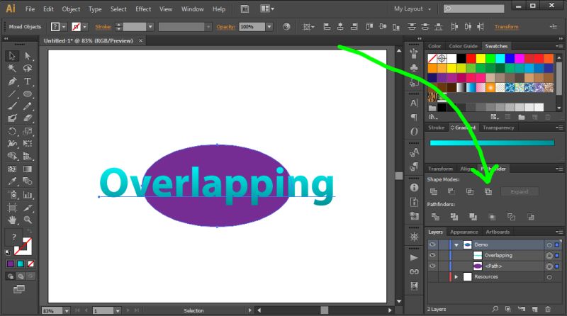Select the Rotate tool
This screenshot has height=316, width=567.
[12, 131]
